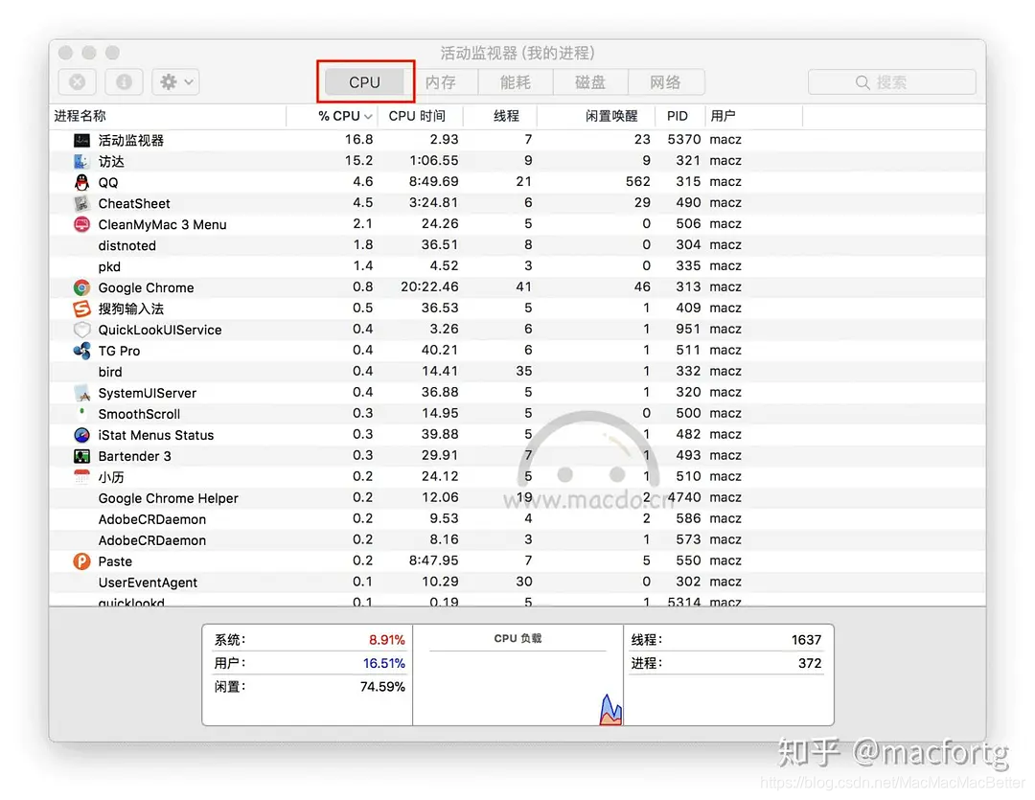
Task: Click the quit process toolbar icon
Action: point(78,81)
